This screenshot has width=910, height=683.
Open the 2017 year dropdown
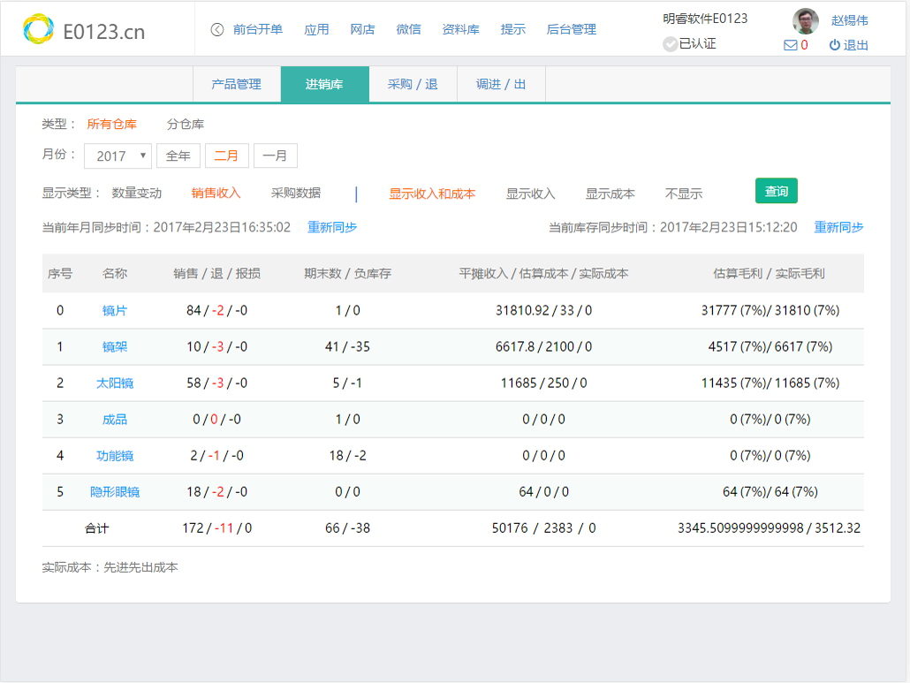pos(118,155)
